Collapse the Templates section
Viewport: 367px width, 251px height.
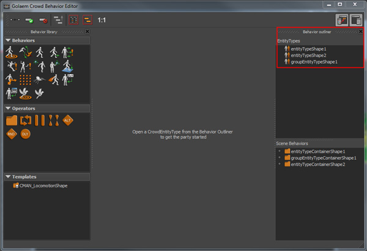point(8,176)
